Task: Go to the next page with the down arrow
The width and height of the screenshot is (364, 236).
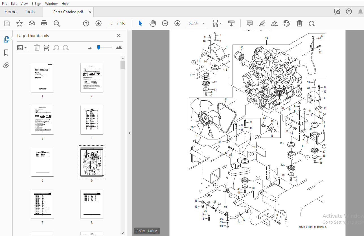Action: tap(98, 23)
